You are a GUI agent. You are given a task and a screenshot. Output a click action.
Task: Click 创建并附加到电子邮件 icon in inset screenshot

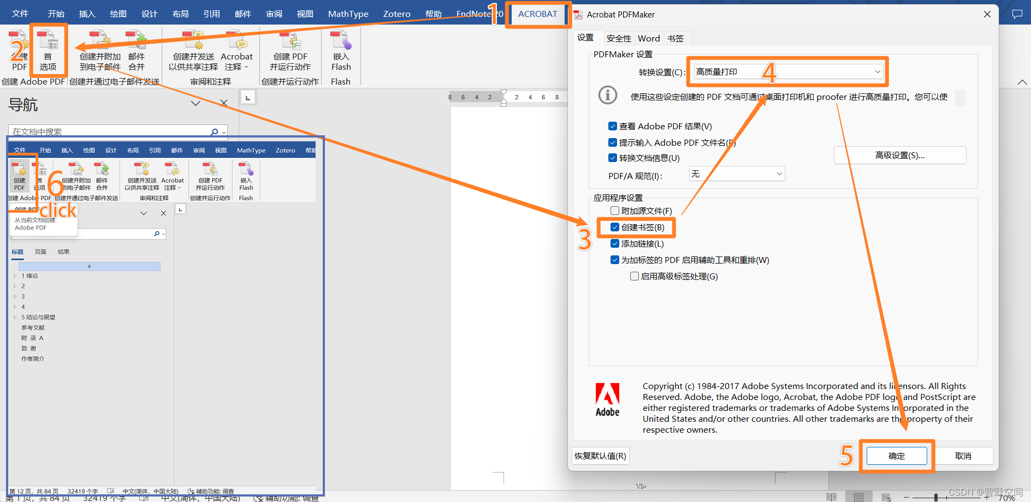pos(76,175)
